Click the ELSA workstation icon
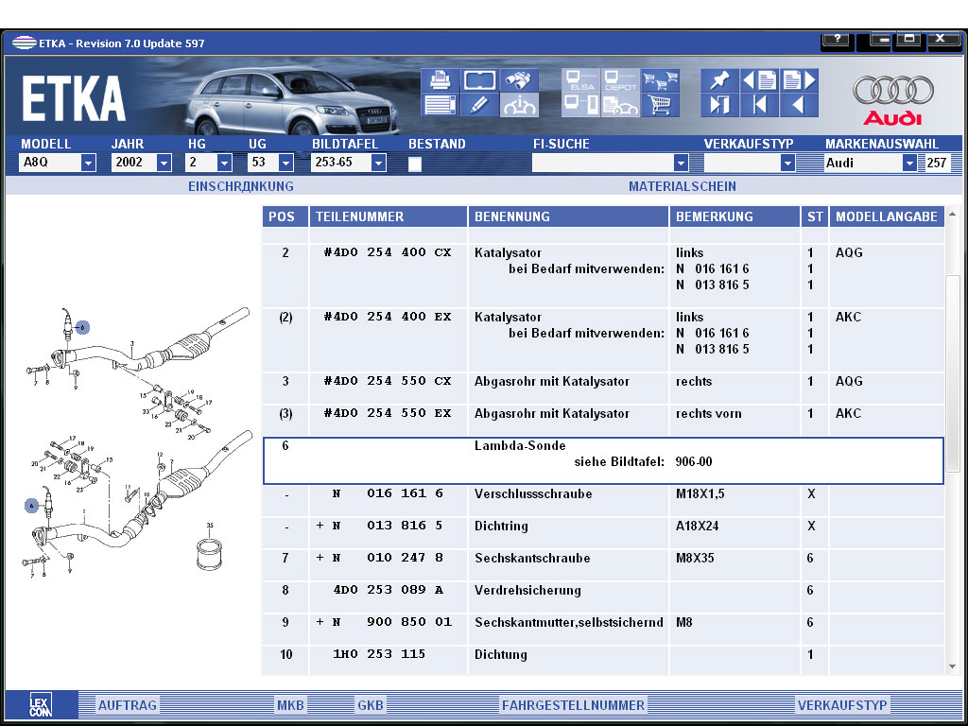Image resolution: width=968 pixels, height=726 pixels. pos(580,80)
